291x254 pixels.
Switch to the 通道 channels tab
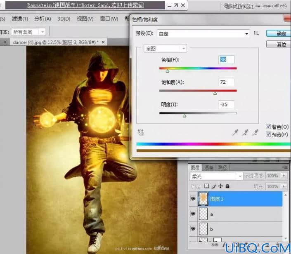click(209, 167)
